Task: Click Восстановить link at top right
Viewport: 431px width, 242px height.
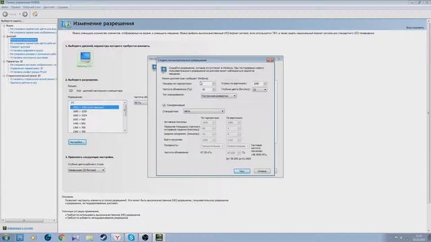Action: coord(415,28)
